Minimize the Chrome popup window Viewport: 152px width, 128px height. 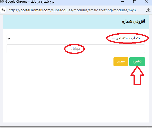(x=122, y=2)
